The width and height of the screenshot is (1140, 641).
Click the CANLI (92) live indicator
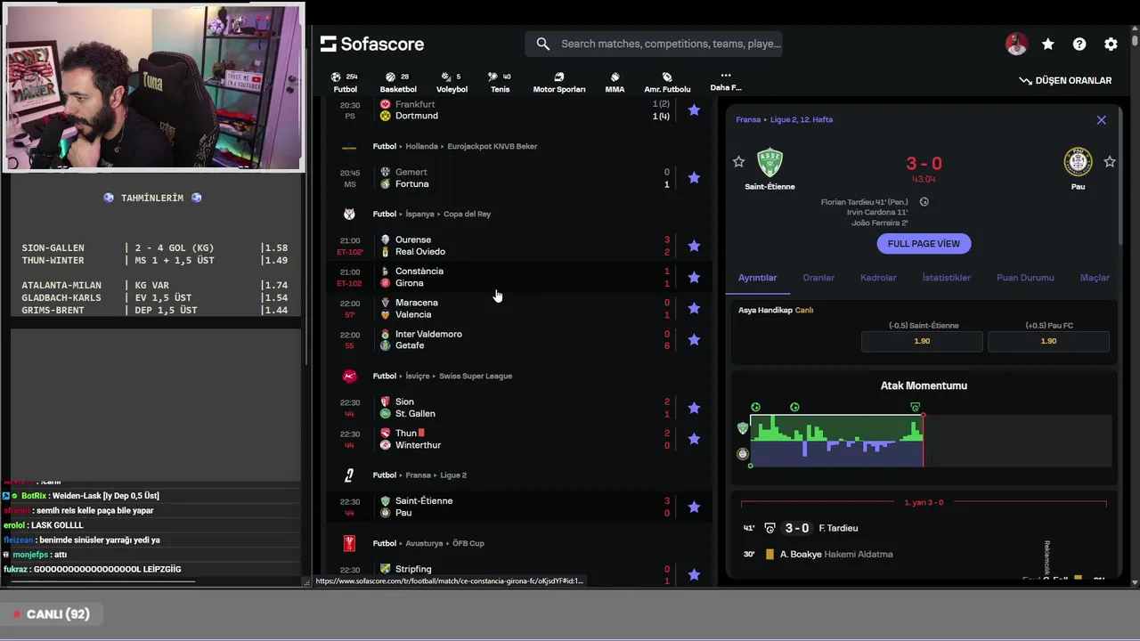(52, 614)
